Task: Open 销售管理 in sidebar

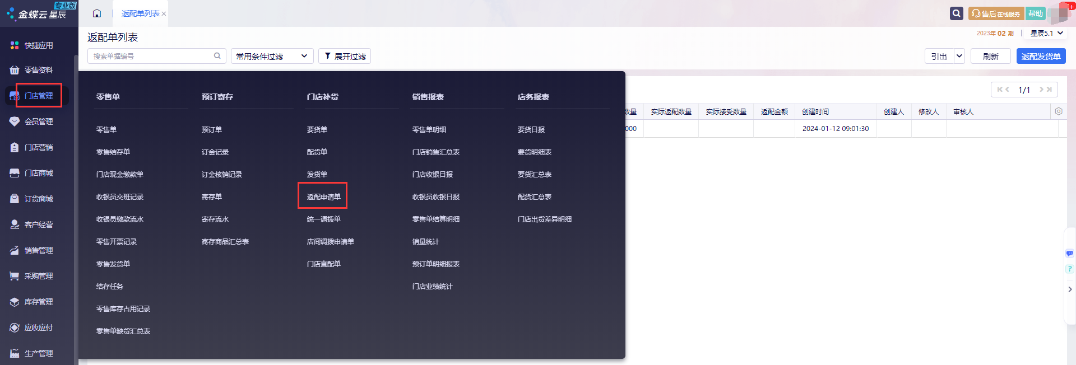Action: pos(38,250)
